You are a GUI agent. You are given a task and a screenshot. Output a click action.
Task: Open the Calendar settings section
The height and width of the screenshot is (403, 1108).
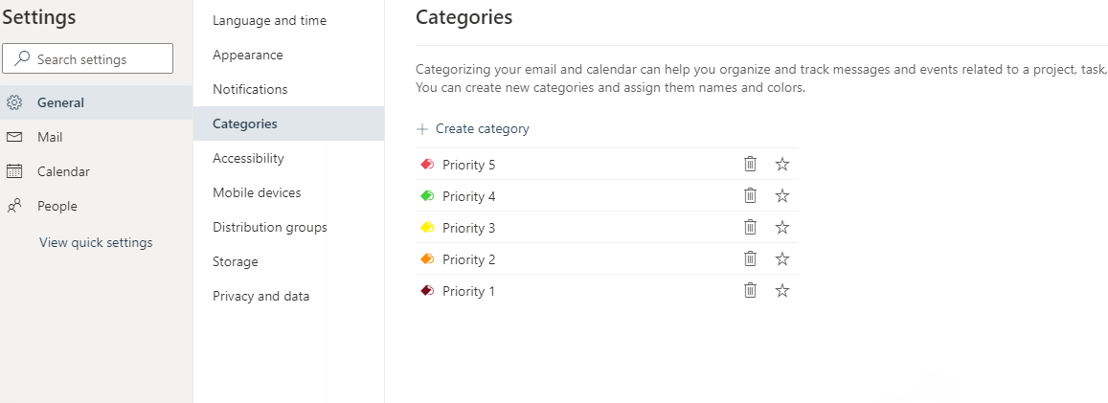(63, 171)
